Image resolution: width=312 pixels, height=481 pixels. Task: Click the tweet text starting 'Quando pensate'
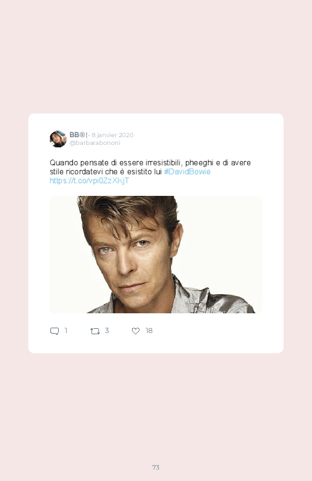point(150,171)
